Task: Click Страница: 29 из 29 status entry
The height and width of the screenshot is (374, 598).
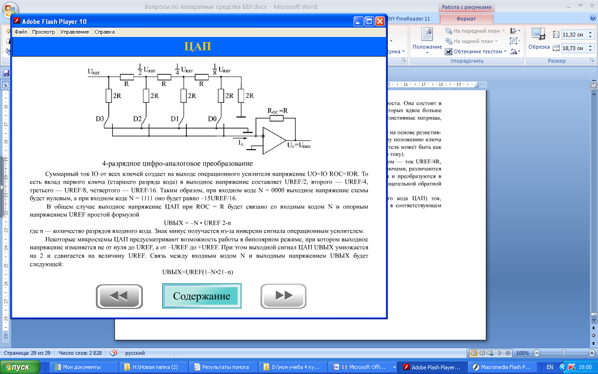Action: pyautogui.click(x=27, y=353)
